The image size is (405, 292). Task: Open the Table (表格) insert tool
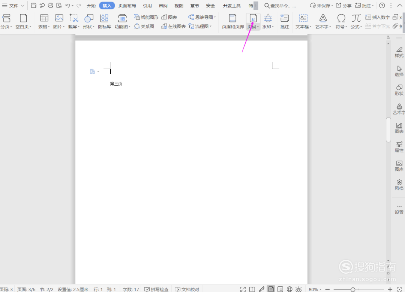point(44,21)
